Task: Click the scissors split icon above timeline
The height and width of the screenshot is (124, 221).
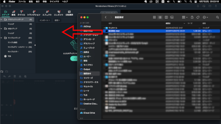Action: tap(20, 77)
